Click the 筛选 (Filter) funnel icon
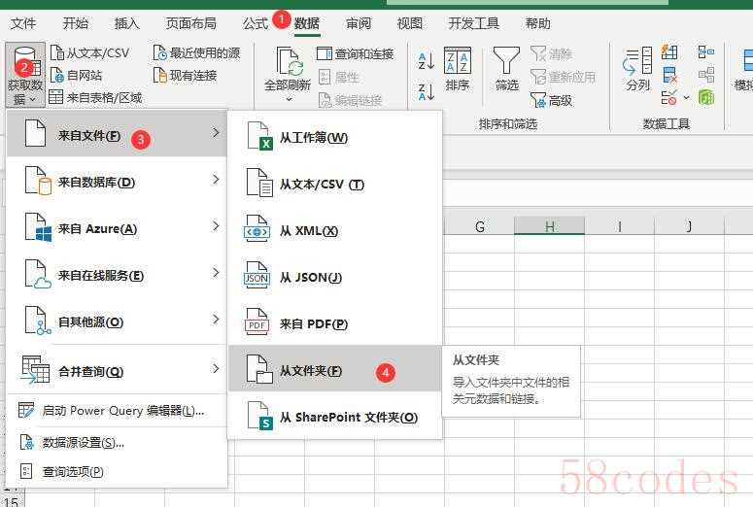This screenshot has width=753, height=507. coord(506,61)
